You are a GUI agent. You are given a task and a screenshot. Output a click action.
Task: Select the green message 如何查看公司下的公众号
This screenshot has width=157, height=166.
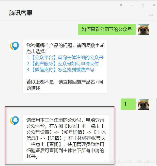click(x=107, y=29)
